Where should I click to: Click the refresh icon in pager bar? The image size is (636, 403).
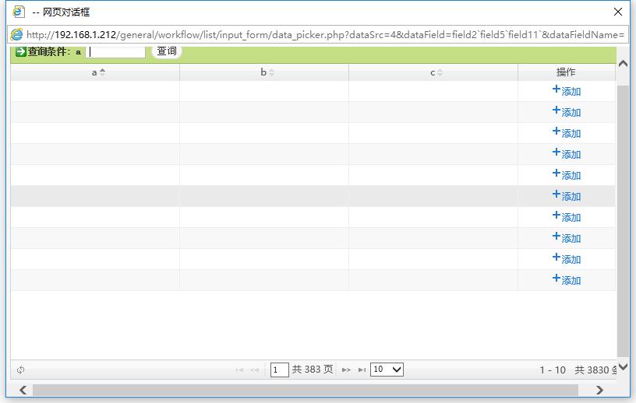pos(20,370)
